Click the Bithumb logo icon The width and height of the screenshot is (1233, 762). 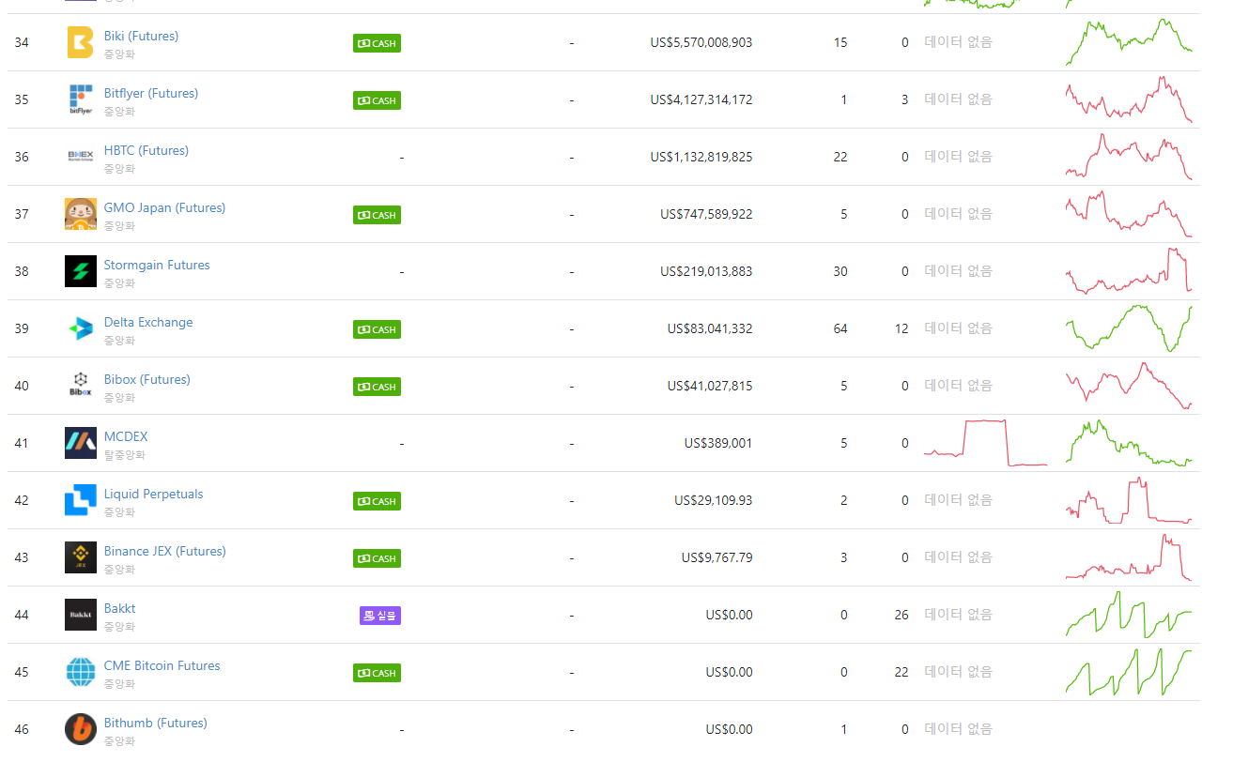click(81, 729)
